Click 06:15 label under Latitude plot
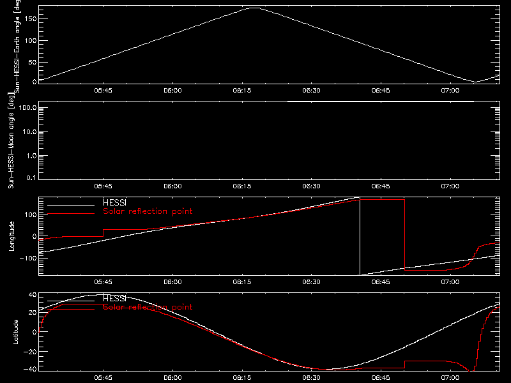The height and width of the screenshot is (383, 511). point(242,378)
